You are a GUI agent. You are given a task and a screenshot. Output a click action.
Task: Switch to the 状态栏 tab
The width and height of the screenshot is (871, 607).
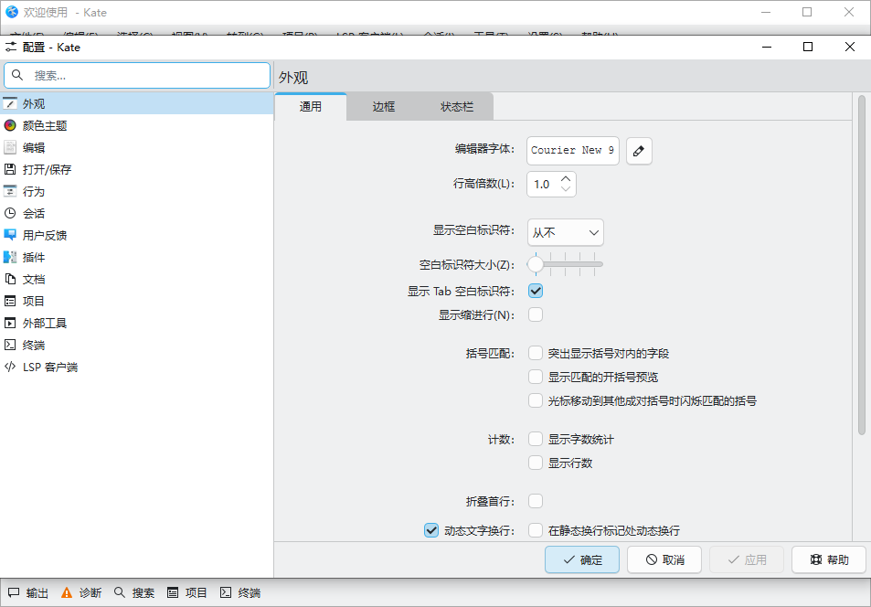point(457,107)
